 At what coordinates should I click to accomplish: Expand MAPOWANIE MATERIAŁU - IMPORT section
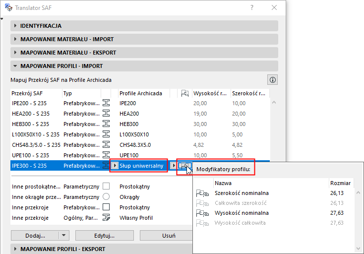[x=144, y=39]
